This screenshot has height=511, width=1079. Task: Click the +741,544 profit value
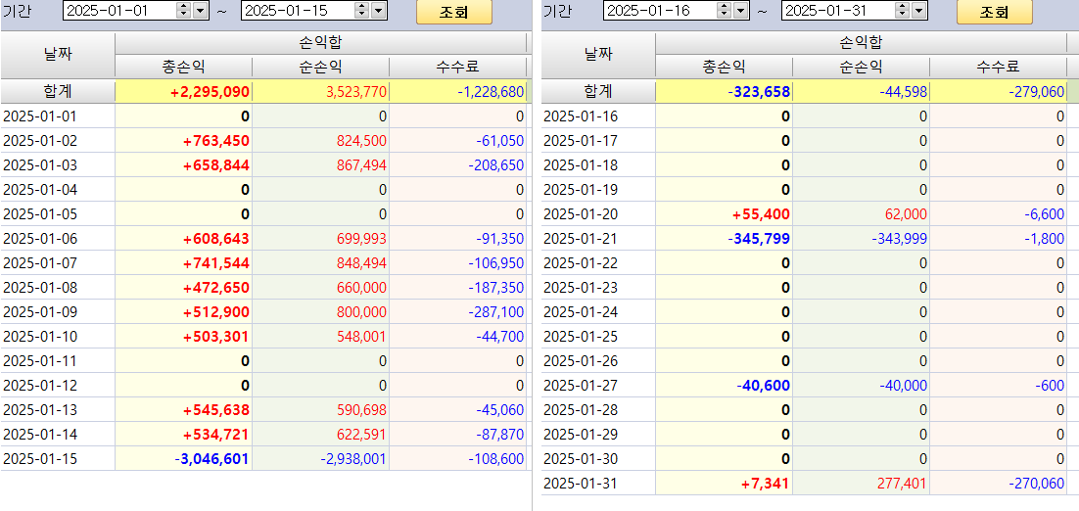point(216,263)
